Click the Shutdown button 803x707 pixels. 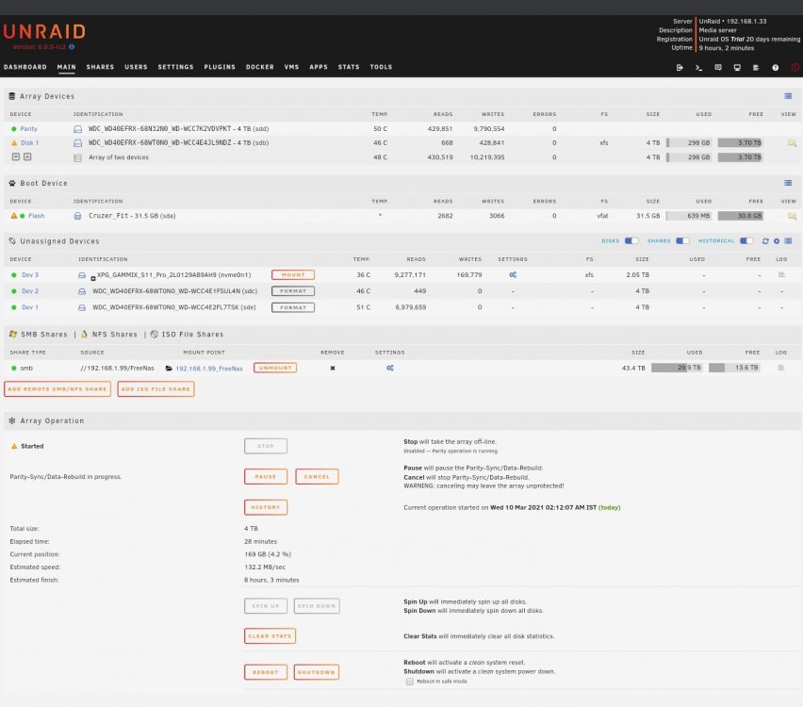(x=317, y=672)
